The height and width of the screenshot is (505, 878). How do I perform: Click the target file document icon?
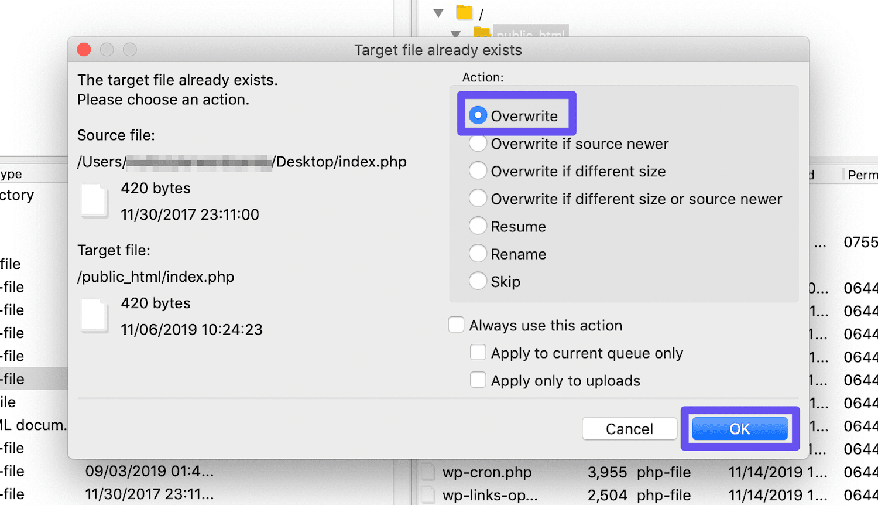95,316
